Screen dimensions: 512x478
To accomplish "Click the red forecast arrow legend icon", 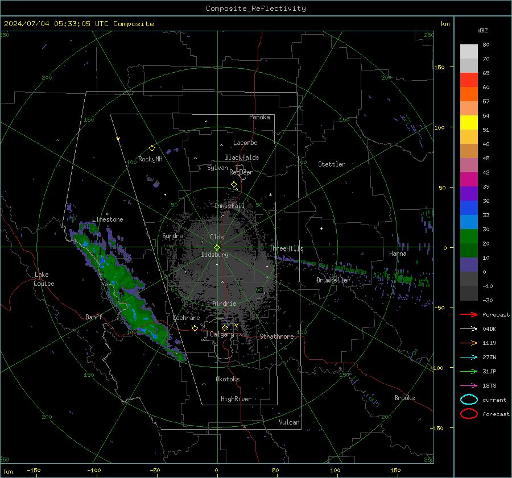I will [x=469, y=314].
